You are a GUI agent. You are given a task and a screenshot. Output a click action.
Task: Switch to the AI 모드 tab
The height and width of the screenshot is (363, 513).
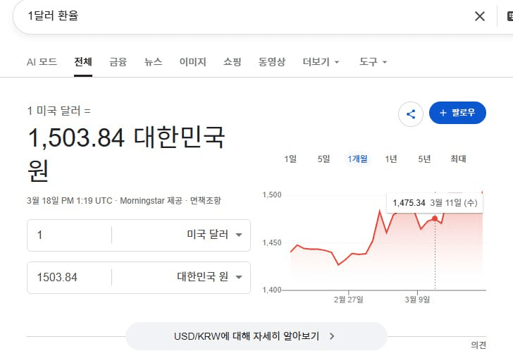tap(42, 62)
